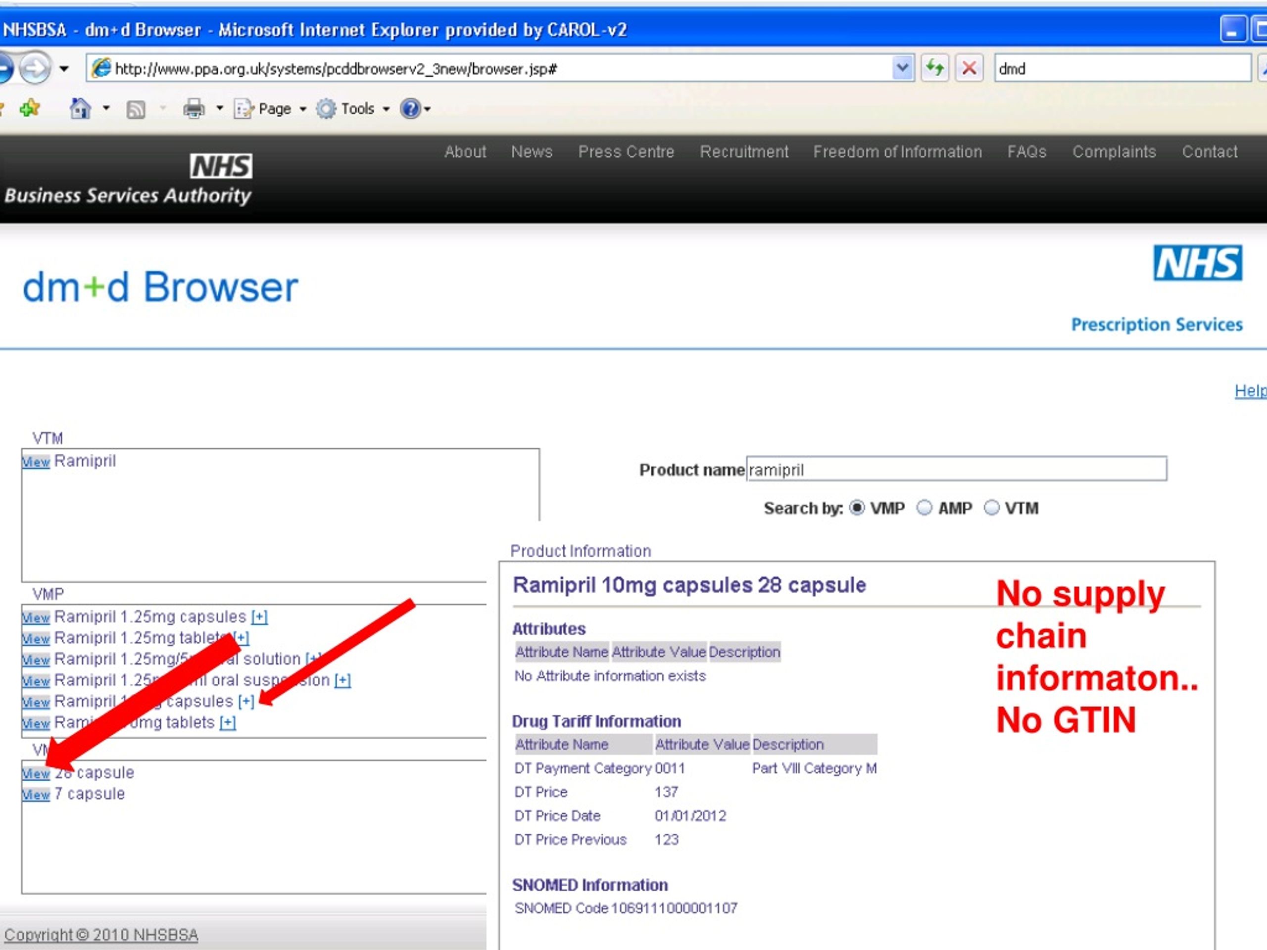
Task: Click the RSS Feeds icon
Action: [136, 109]
